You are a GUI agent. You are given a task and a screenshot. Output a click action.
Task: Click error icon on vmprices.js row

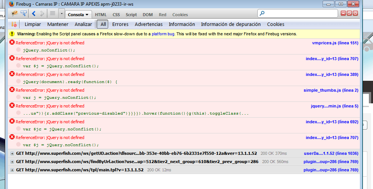[12, 42]
